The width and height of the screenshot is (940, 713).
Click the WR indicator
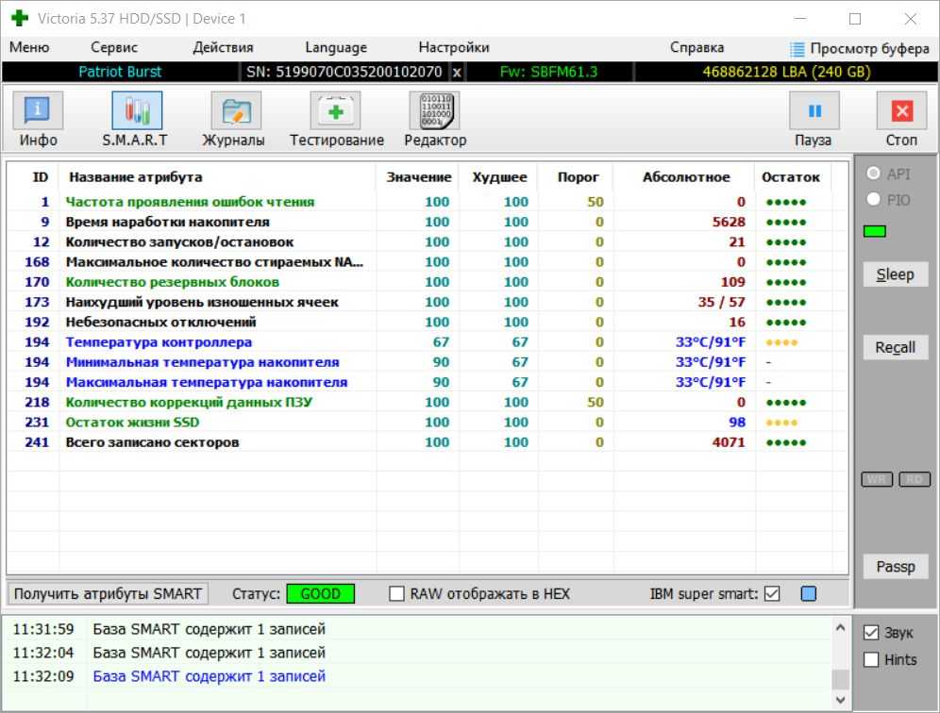click(877, 479)
